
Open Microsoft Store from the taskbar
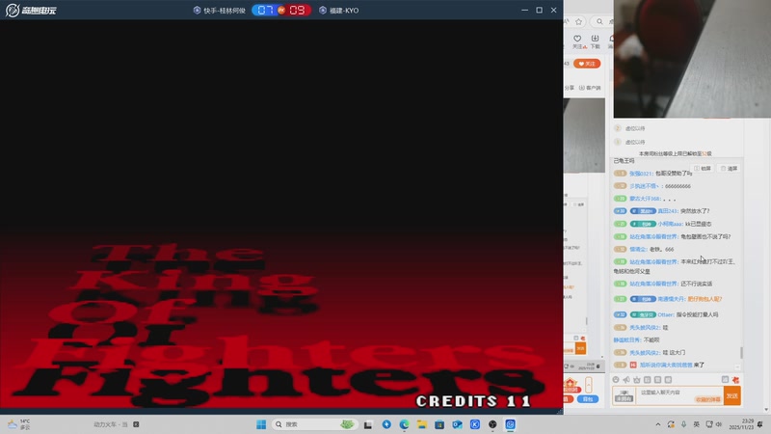(x=439, y=424)
